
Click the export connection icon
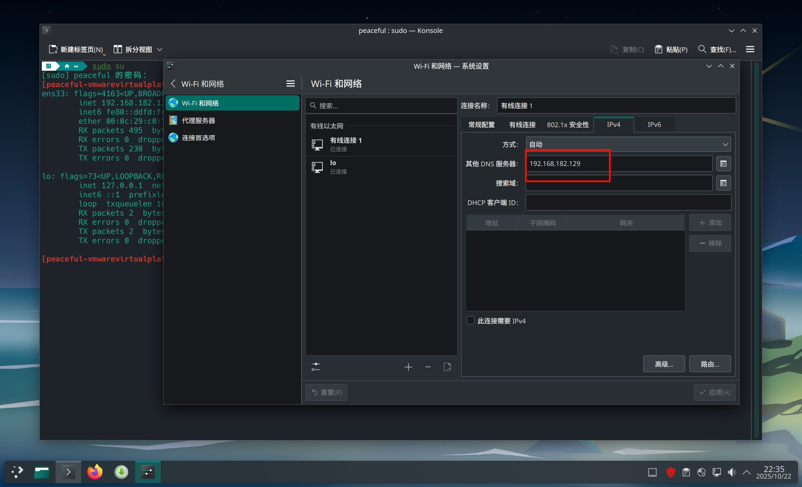tap(447, 367)
